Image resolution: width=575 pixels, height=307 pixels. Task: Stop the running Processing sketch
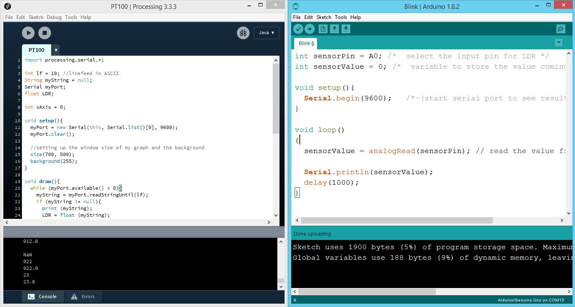(x=45, y=33)
